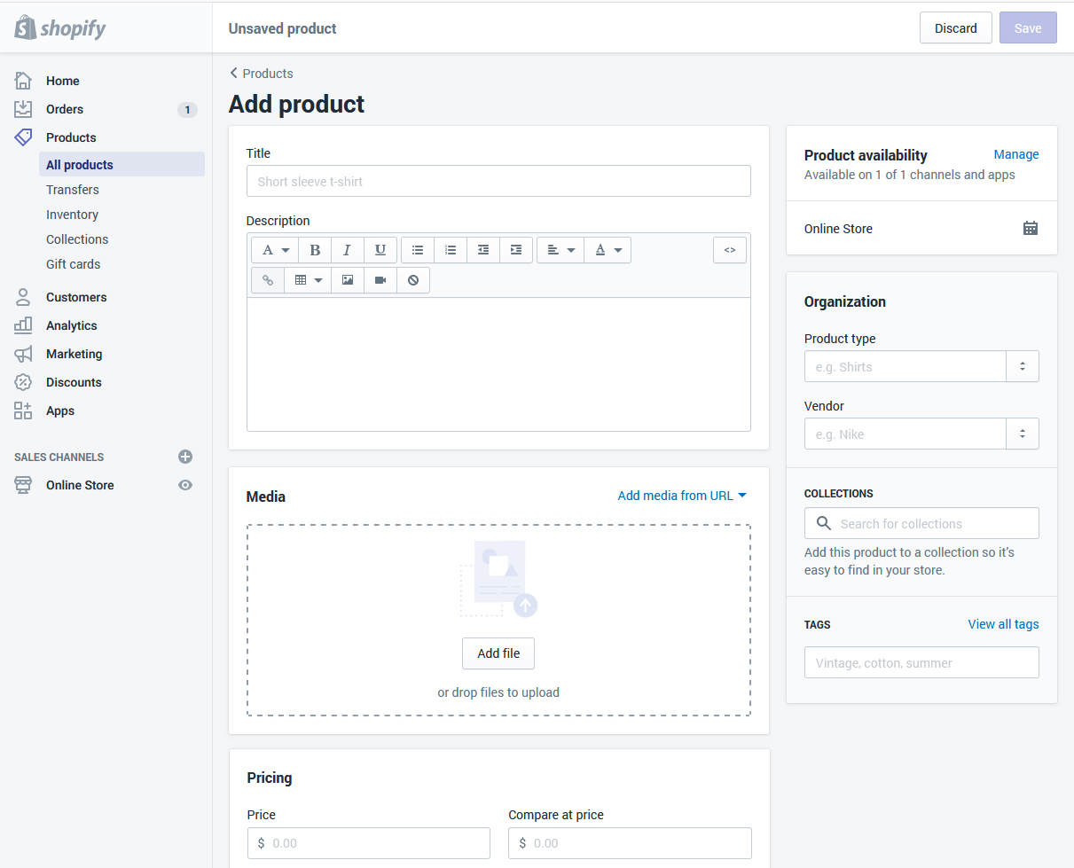Open Online Store publish date calendar
This screenshot has width=1074, height=868.
pyautogui.click(x=1030, y=229)
